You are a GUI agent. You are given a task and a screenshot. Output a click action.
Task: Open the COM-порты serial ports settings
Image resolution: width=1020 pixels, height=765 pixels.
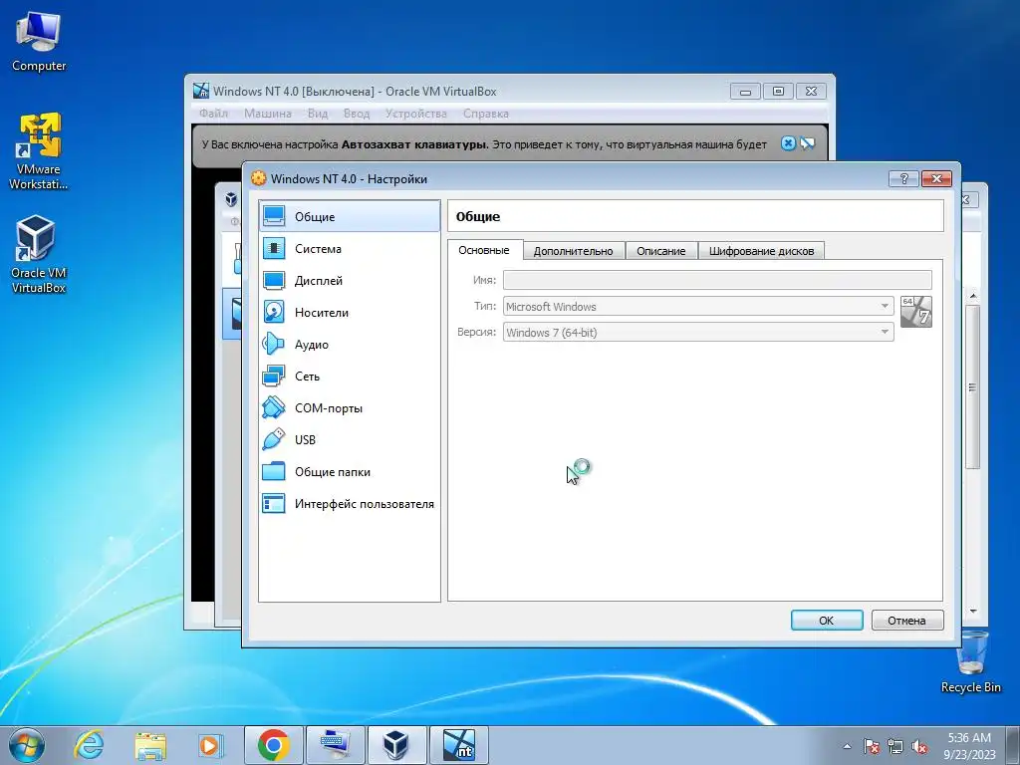coord(350,407)
